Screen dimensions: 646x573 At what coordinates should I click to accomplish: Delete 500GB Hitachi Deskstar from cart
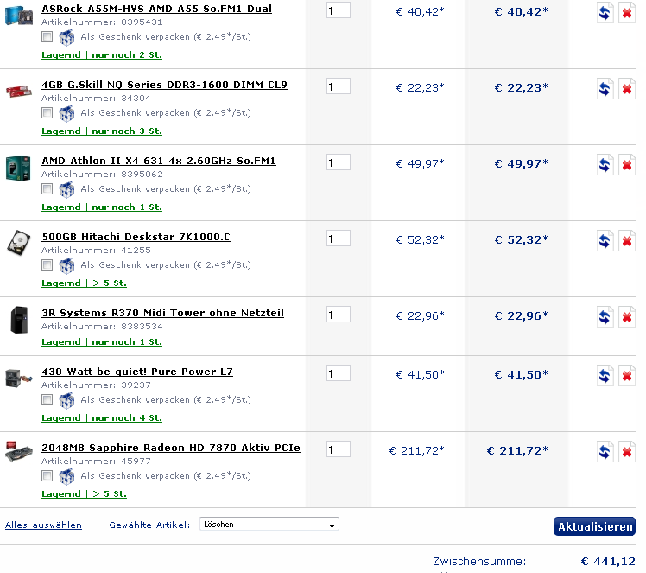pyautogui.click(x=627, y=241)
